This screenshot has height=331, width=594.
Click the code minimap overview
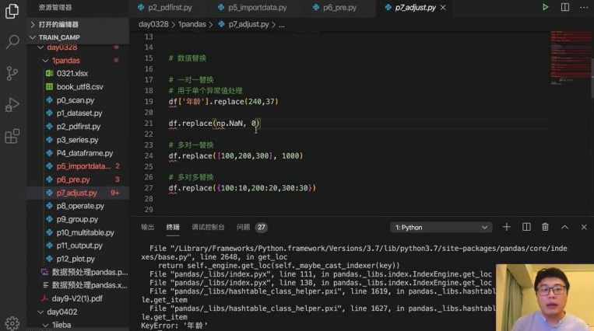[571, 58]
